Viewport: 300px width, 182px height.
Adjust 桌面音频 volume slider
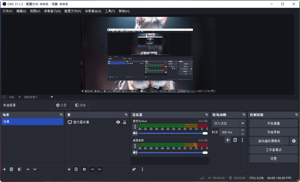click(173, 152)
